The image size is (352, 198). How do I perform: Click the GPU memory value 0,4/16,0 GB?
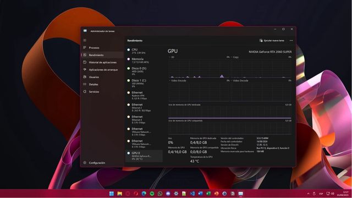tap(177, 152)
